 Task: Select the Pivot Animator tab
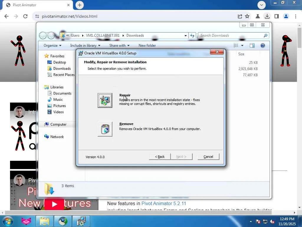tap(38, 5)
